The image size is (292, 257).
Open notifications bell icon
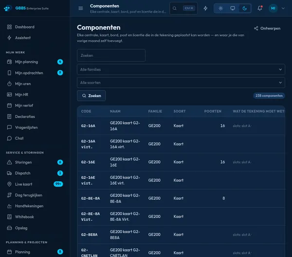click(x=260, y=8)
